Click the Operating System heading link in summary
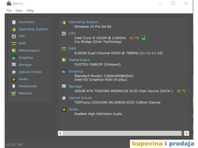 (x=83, y=22)
